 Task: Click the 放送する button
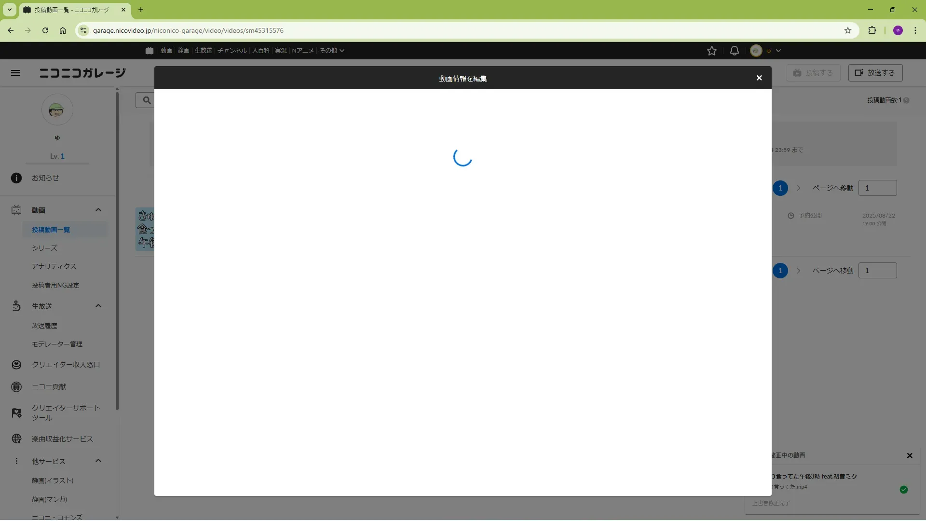click(875, 73)
